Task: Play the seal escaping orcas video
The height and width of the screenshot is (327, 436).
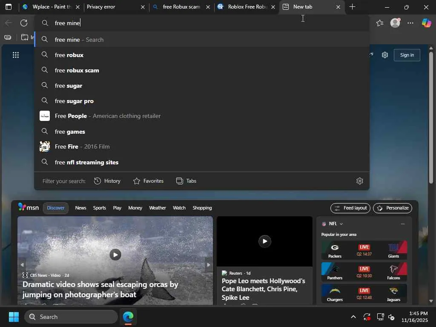Action: point(115,255)
